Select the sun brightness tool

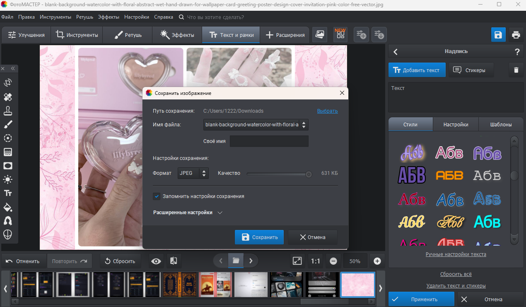click(x=8, y=179)
